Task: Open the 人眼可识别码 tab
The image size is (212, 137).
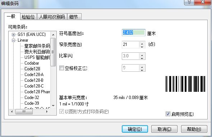Action: click(52, 17)
